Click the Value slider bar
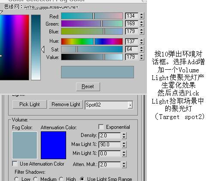 [92, 57]
